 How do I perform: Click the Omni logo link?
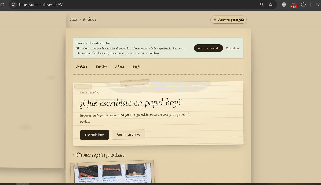(x=74, y=19)
